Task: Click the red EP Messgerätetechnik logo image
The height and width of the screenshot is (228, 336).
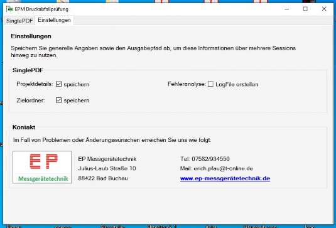Action: point(42,167)
